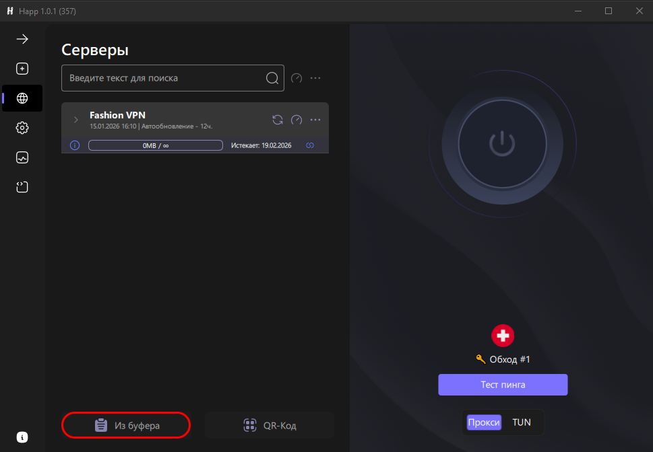
Task: Click the Истекает: 19.02.2026 expiry text
Action: point(261,145)
